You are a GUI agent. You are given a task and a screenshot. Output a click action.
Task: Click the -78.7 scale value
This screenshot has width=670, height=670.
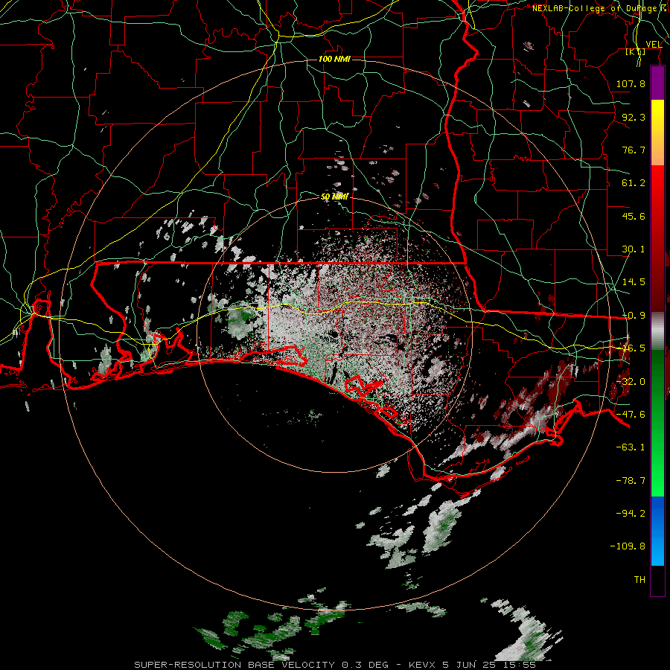pos(631,481)
